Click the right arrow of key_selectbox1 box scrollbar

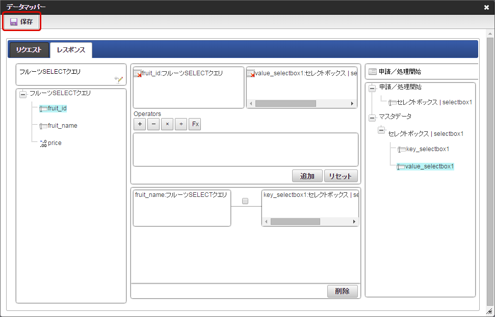click(x=354, y=221)
